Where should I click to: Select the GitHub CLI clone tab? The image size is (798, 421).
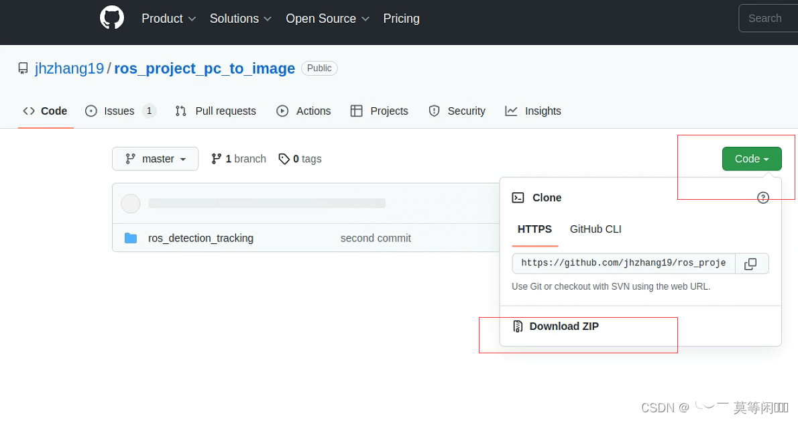coord(595,229)
